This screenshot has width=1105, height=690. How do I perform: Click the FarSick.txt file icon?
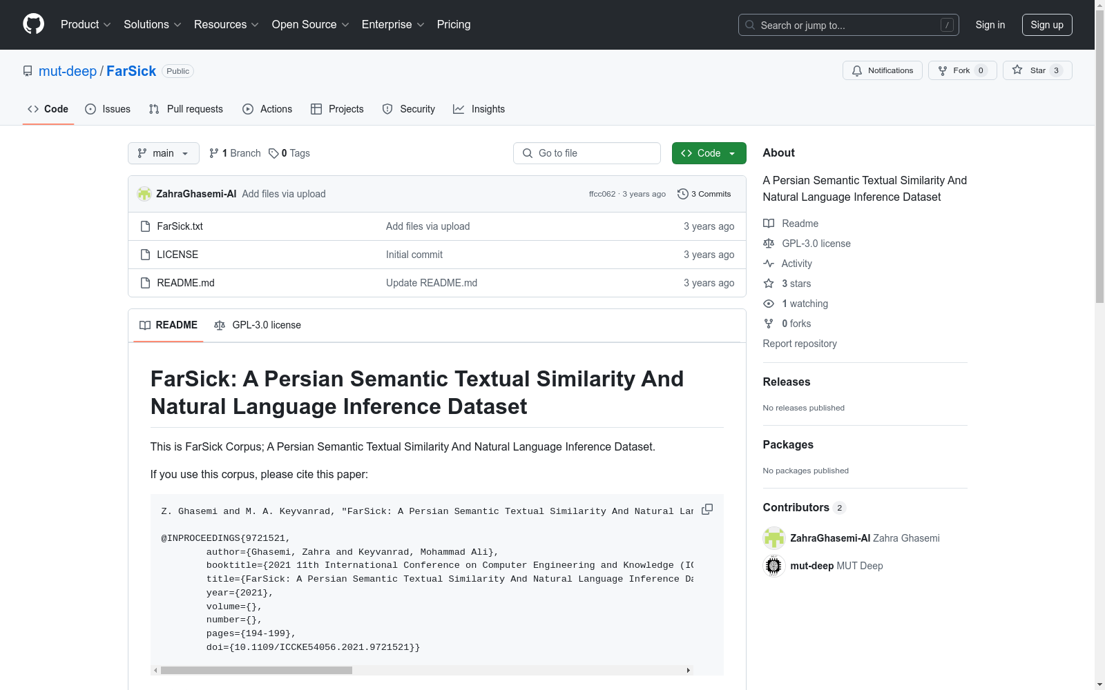tap(145, 226)
